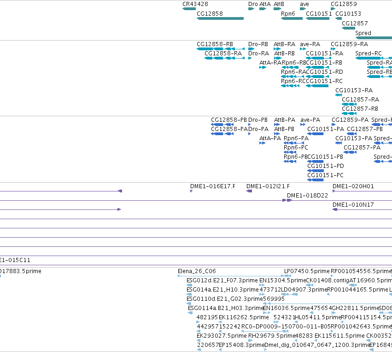This screenshot has width=392, height=352.
Task: Click EST ESG0114a.B21_H03.3prime glyph
Action: 190,313
